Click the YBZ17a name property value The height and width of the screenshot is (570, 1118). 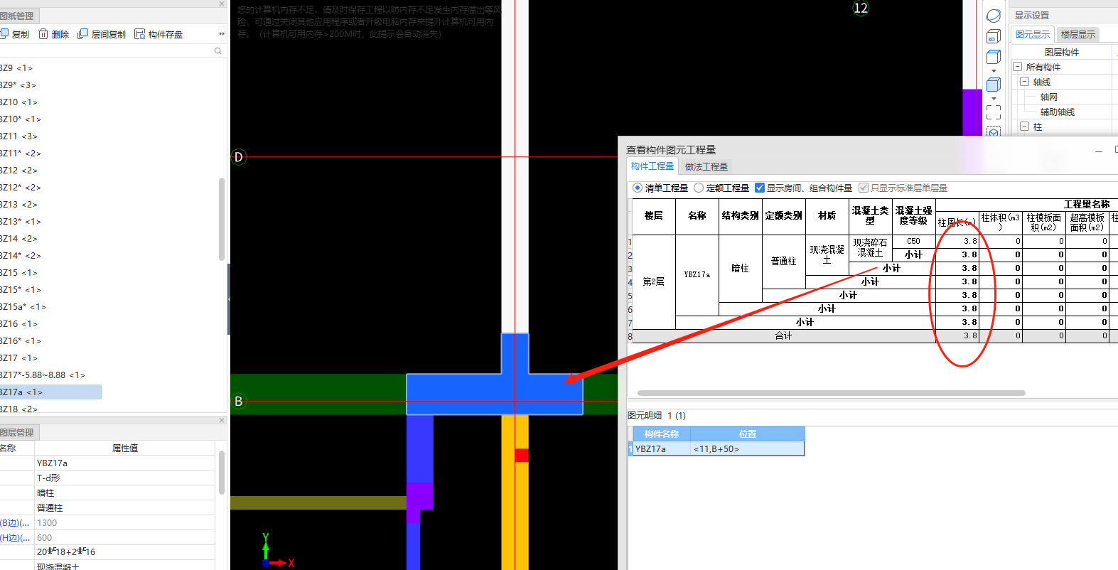click(x=124, y=463)
